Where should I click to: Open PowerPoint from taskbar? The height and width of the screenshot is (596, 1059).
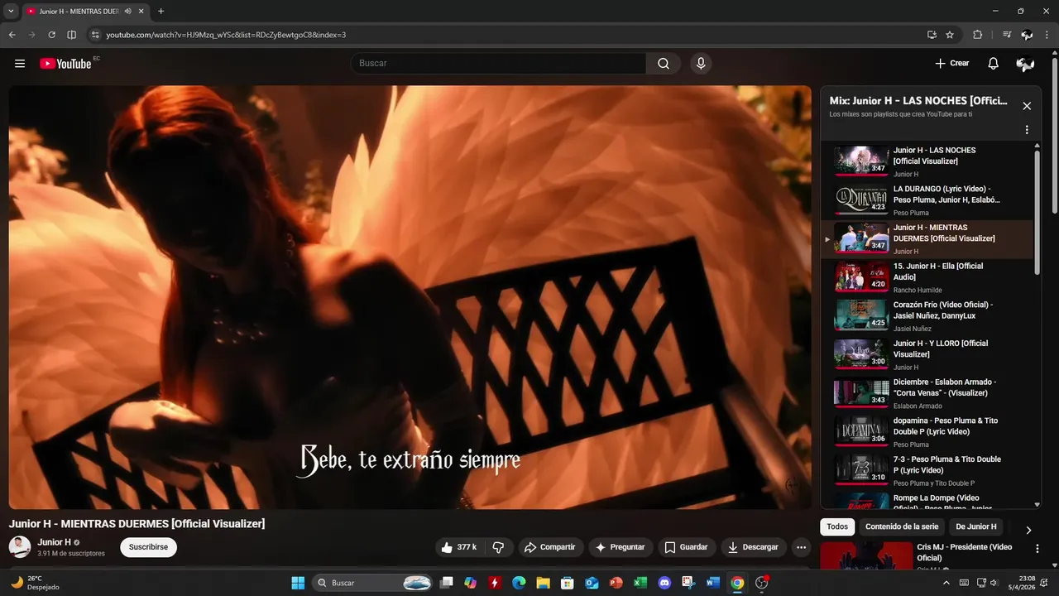[x=616, y=583]
